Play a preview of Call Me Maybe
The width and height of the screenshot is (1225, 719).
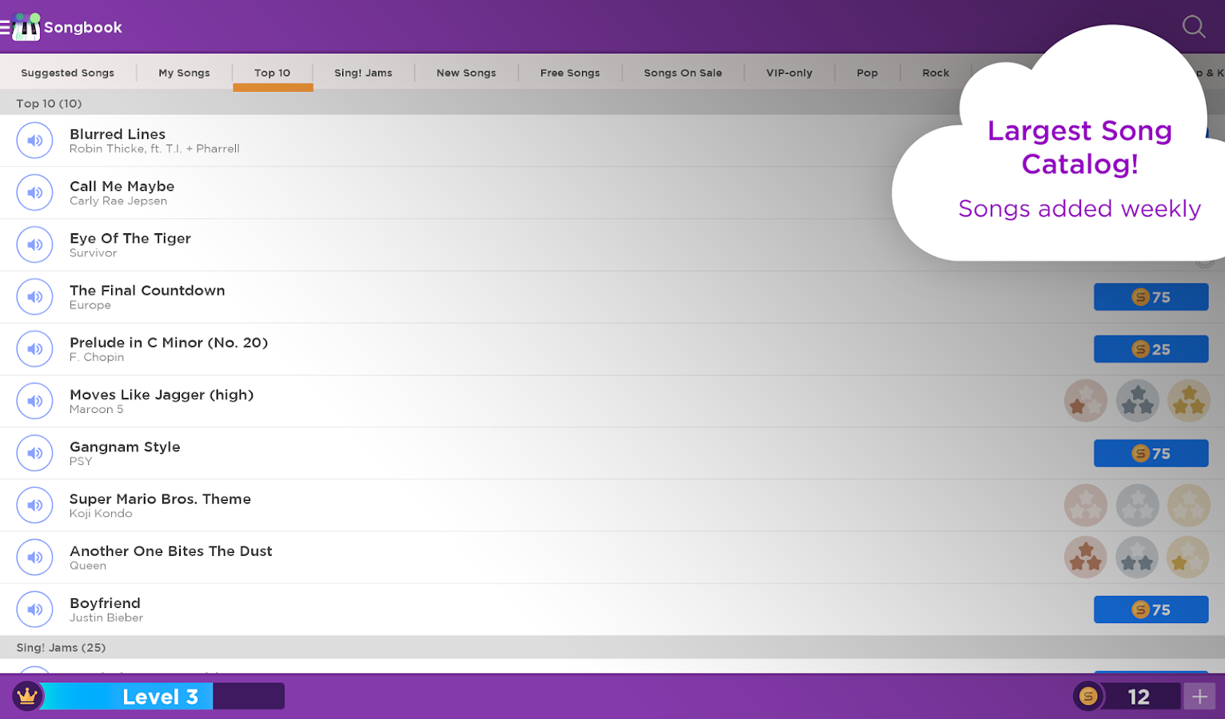(x=34, y=192)
